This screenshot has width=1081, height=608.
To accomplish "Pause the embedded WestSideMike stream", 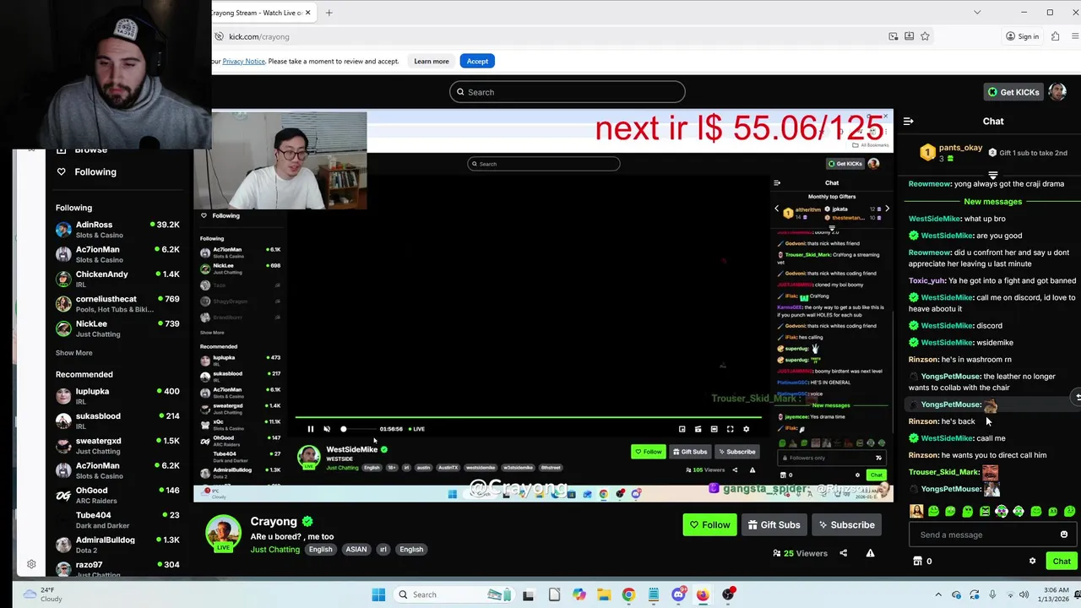I will [310, 429].
